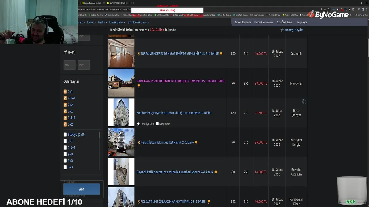Click the zoom magnifier icon in the address bar
The height and width of the screenshot is (207, 369).
321,9
